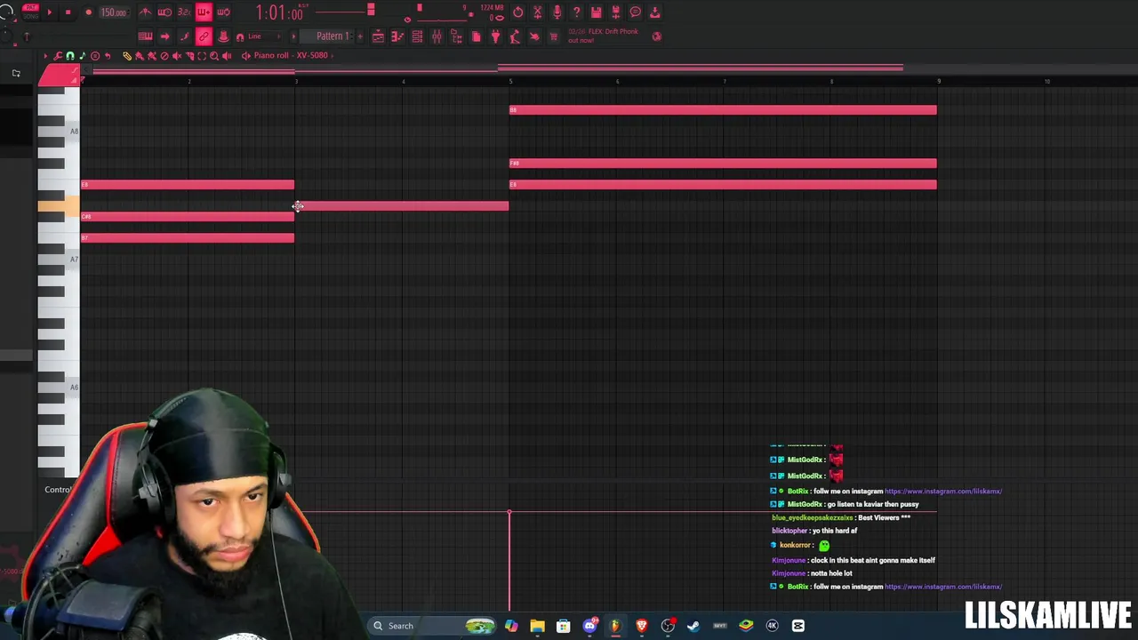Click the browser folder icon on left edge
Screen dimensions: 1138x640
point(16,73)
